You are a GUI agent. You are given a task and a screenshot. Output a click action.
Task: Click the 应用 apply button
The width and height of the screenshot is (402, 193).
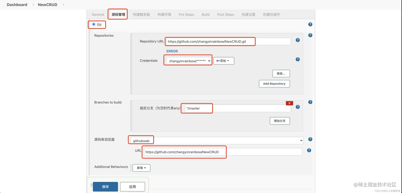(x=132, y=187)
